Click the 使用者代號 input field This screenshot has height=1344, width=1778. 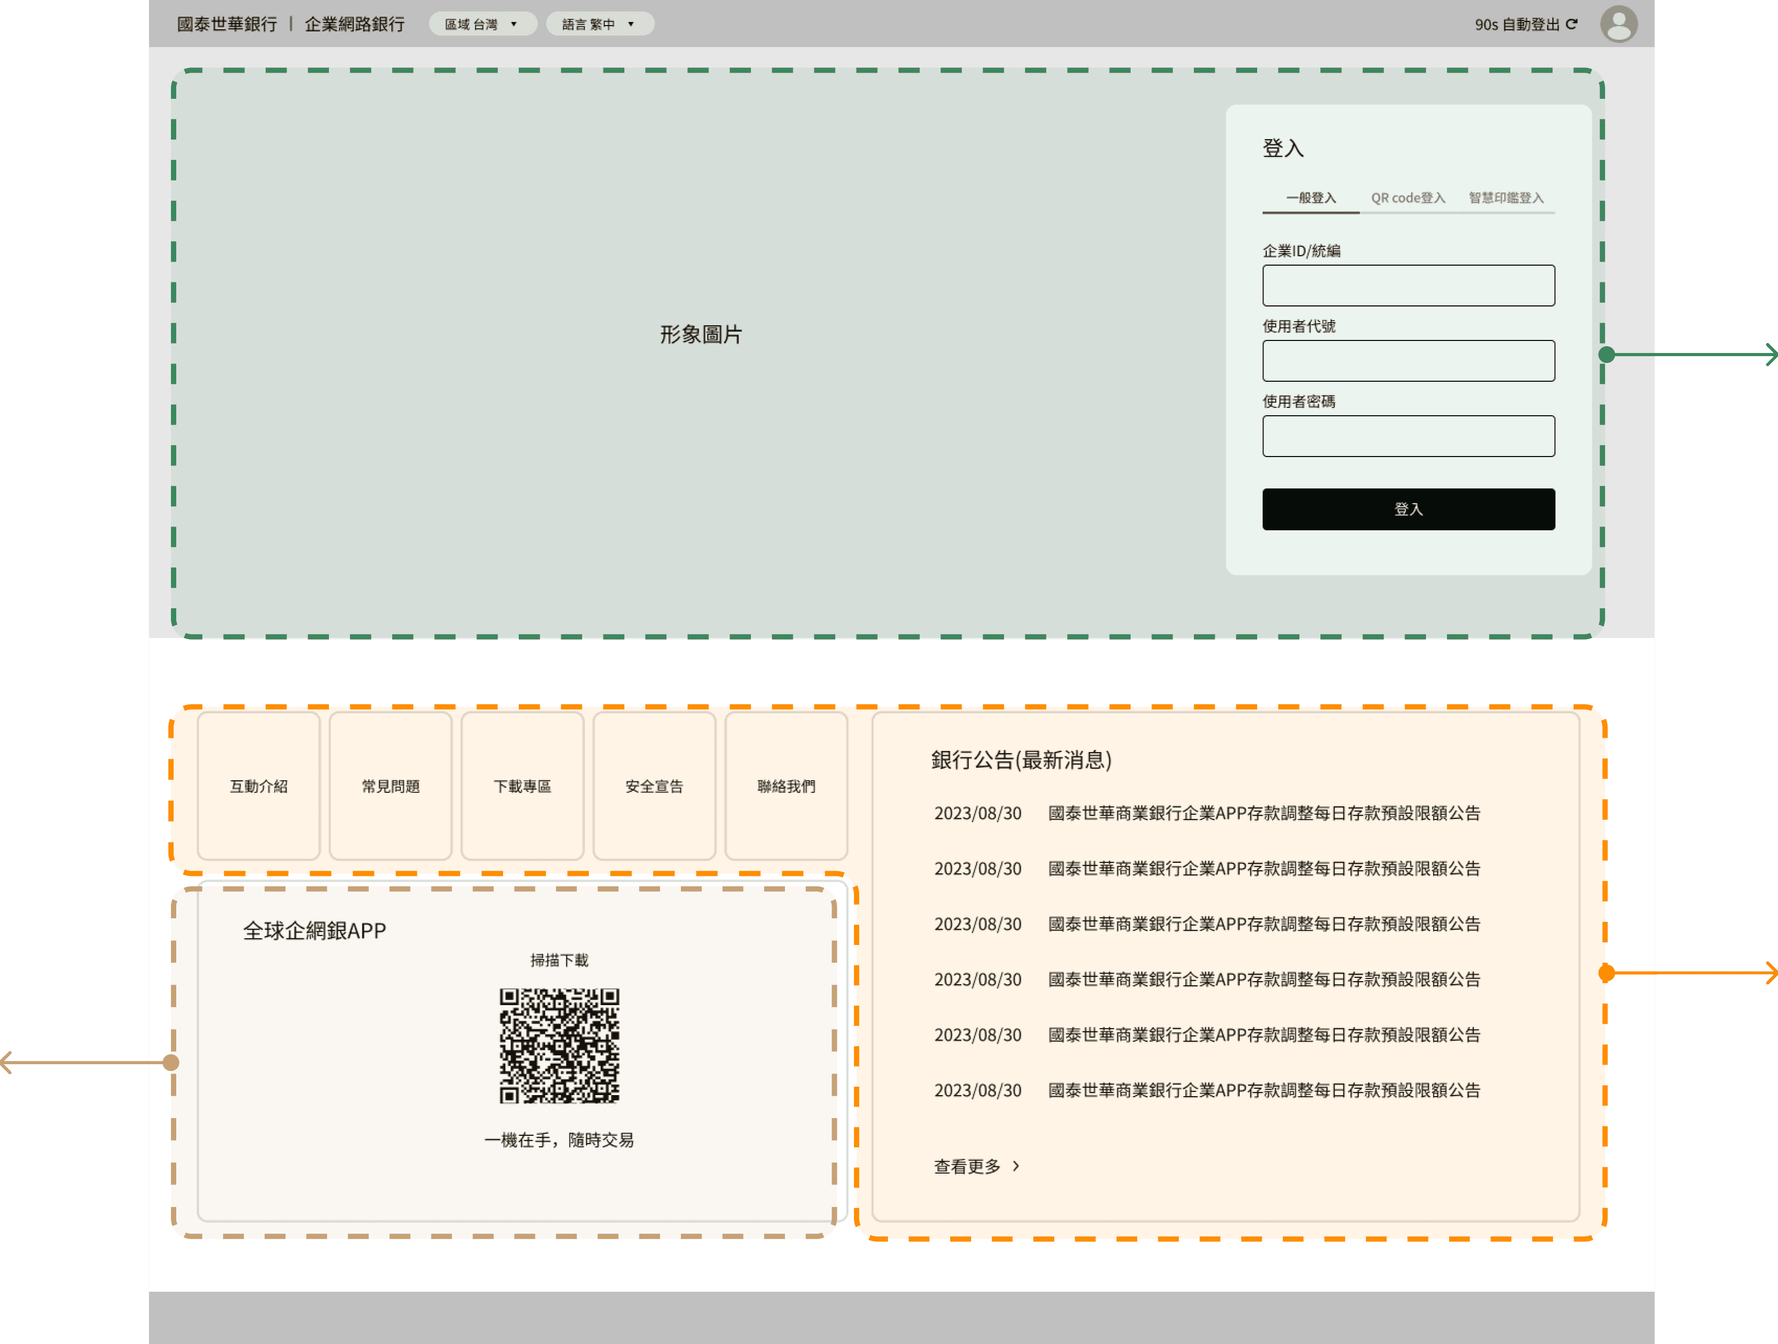click(1408, 361)
